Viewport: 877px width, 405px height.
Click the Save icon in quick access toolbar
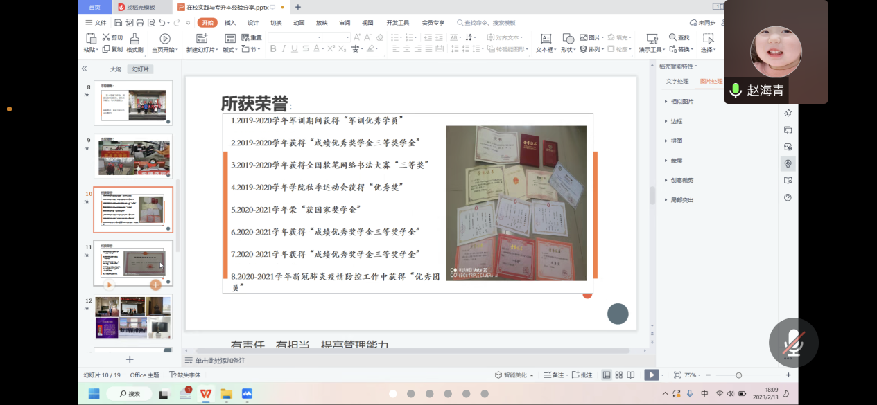click(119, 23)
